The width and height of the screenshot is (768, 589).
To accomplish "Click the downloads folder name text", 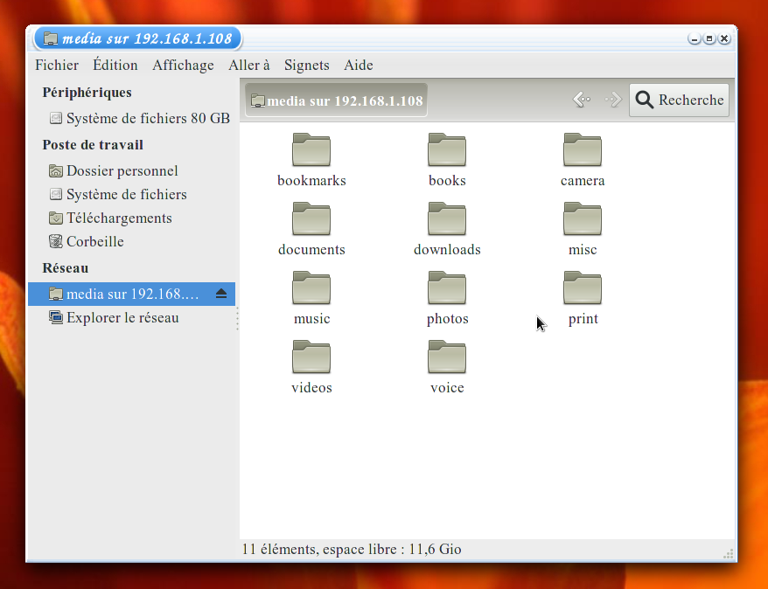I will [447, 249].
